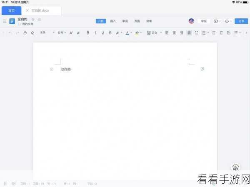Select the 开始 ribbon tab

tap(101, 21)
